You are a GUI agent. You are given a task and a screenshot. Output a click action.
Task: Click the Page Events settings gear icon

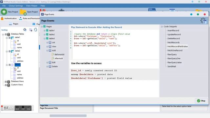203,21
